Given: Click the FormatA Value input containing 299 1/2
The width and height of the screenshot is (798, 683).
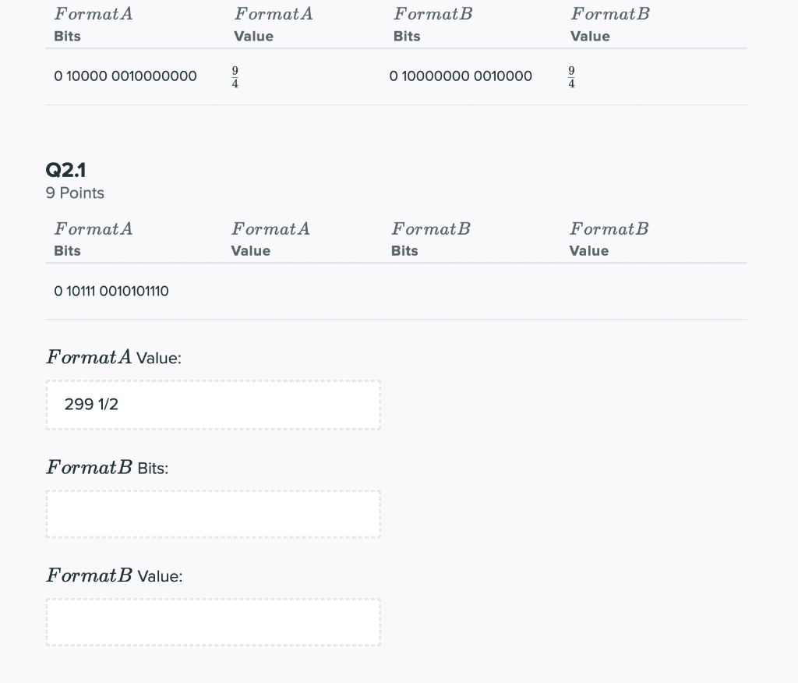Looking at the screenshot, I should tap(213, 405).
